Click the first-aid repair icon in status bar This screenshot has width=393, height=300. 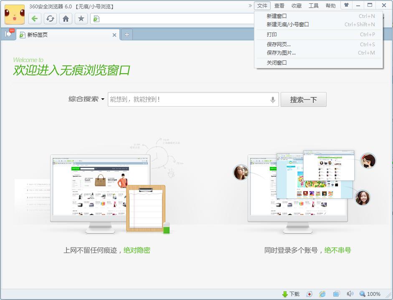(x=309, y=294)
